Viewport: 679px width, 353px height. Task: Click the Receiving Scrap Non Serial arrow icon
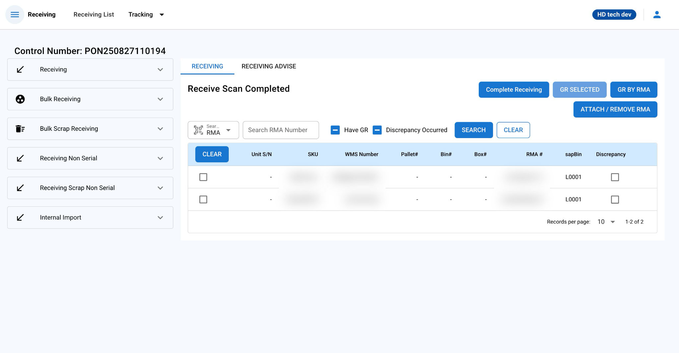pos(20,188)
